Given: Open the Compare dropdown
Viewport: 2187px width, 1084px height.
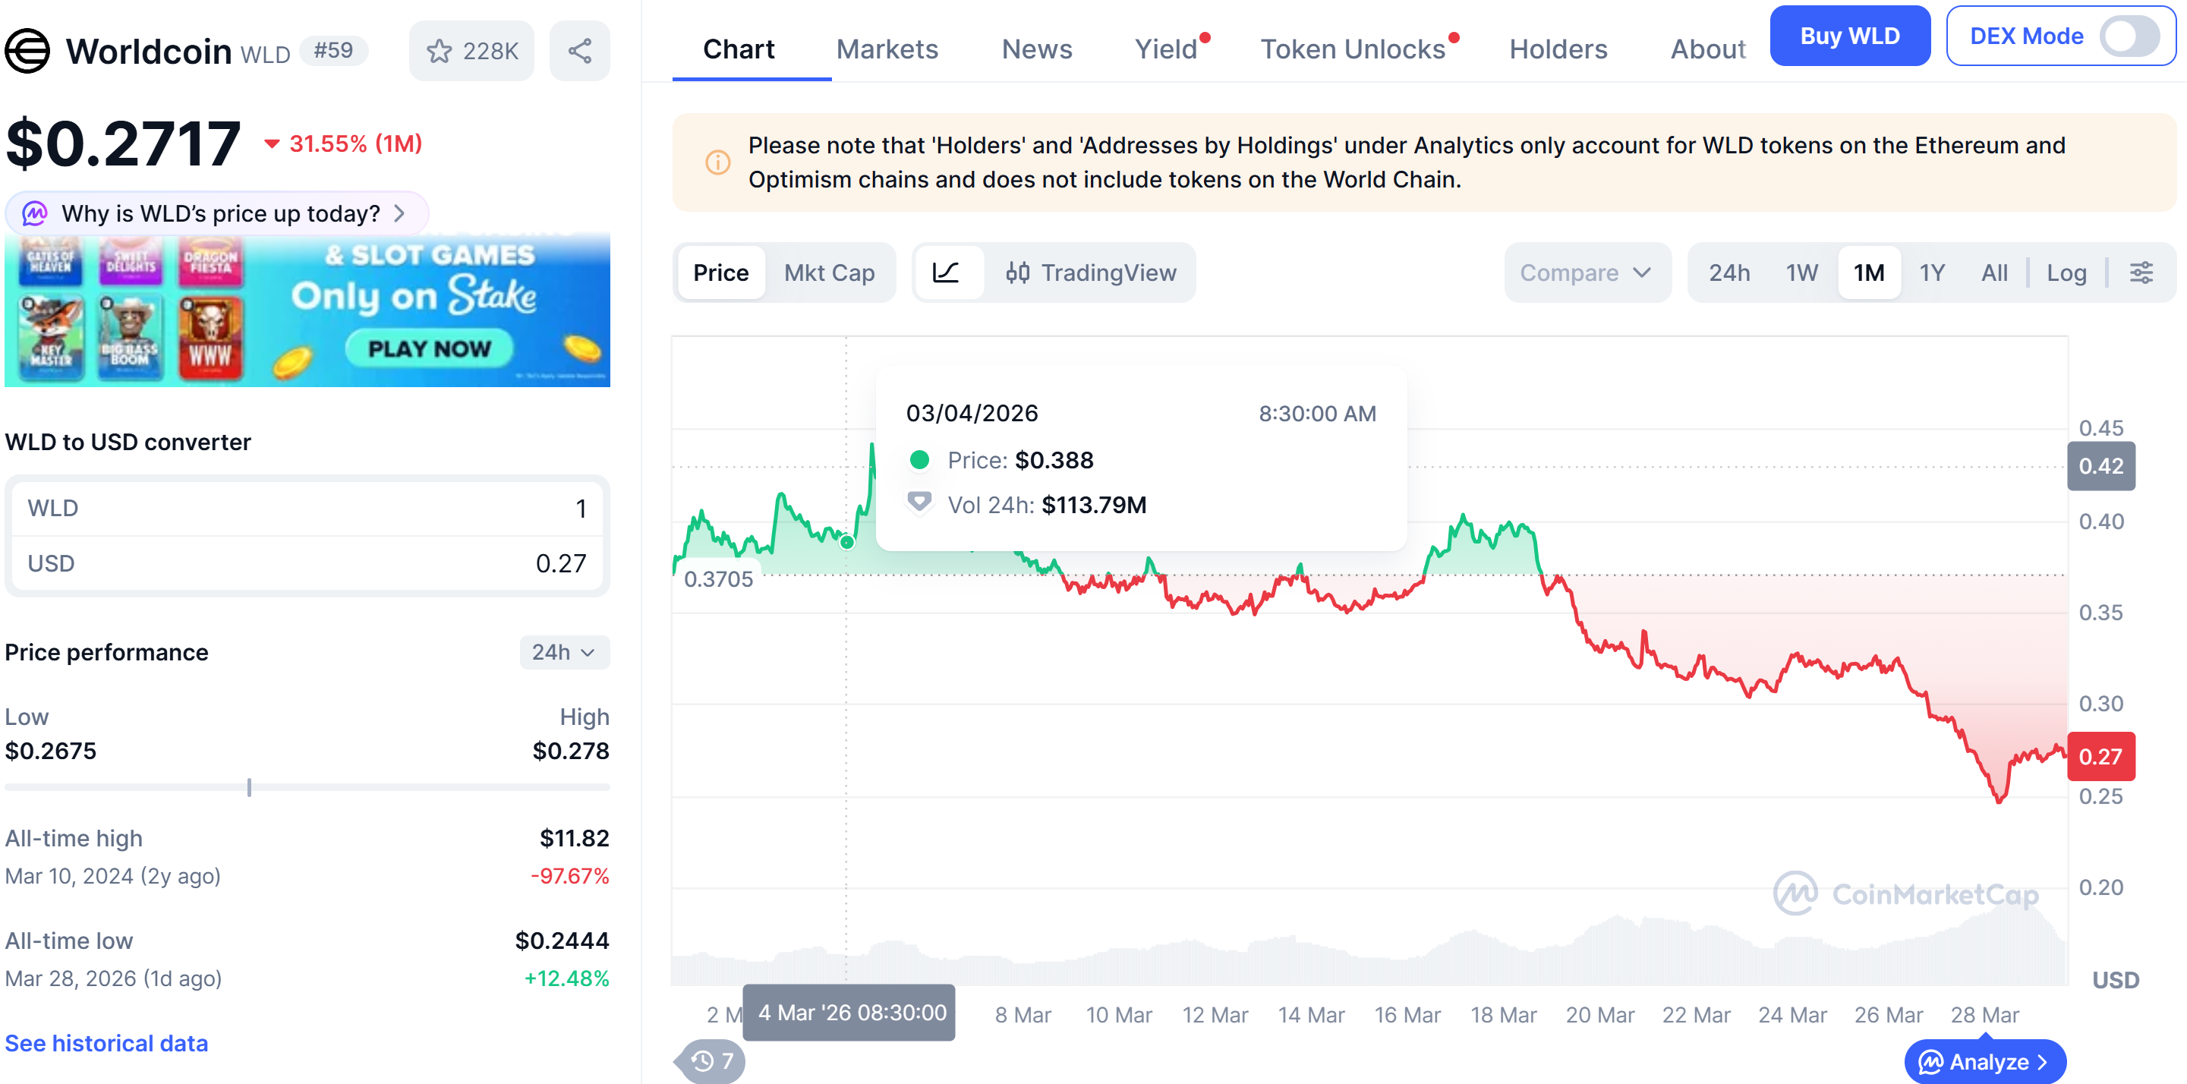Looking at the screenshot, I should point(1587,273).
